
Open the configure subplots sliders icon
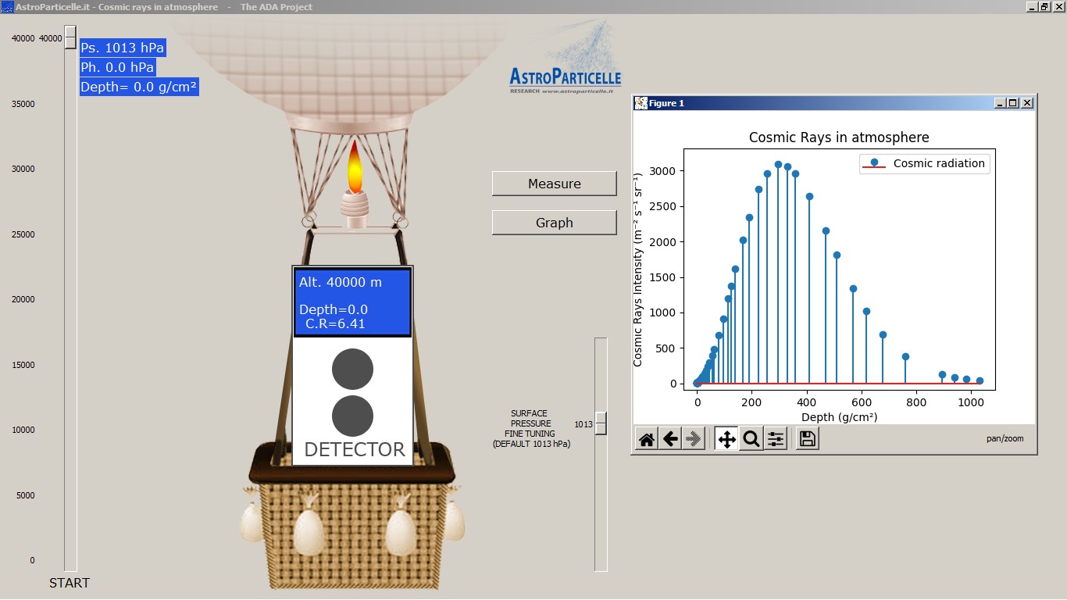pyautogui.click(x=776, y=439)
